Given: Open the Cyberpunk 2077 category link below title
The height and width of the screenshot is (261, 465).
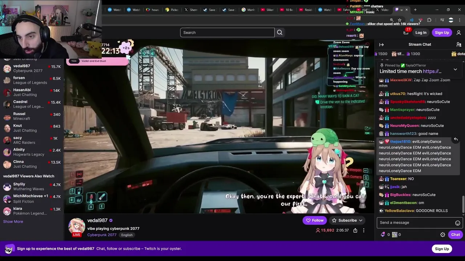Looking at the screenshot, I should pyautogui.click(x=102, y=235).
